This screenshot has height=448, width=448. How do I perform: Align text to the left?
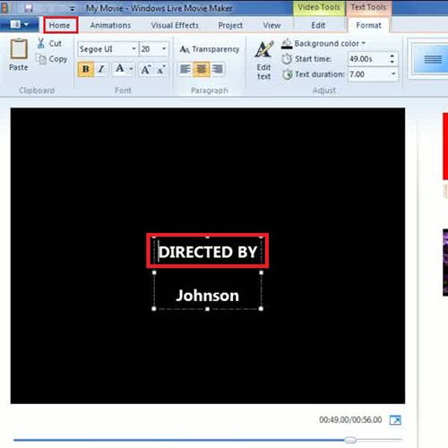coord(185,69)
